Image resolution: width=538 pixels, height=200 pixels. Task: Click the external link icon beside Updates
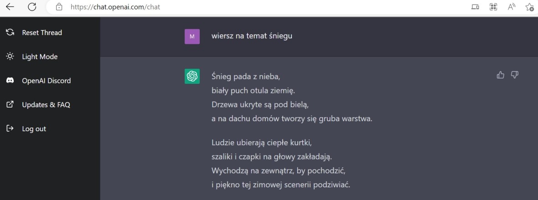pos(10,104)
